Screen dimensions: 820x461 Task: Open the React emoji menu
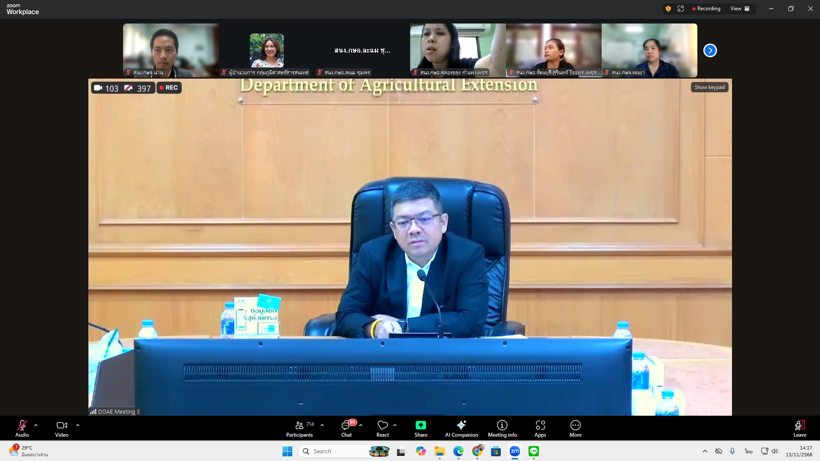(382, 428)
